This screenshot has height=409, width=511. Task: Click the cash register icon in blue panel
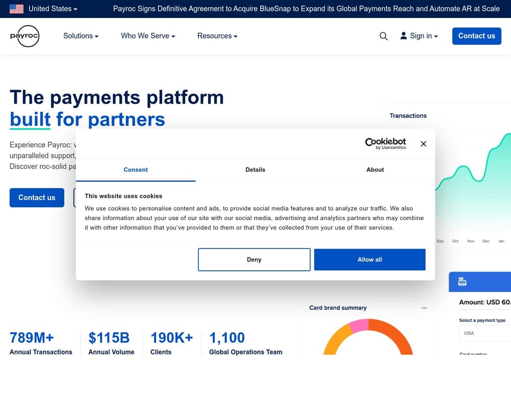click(462, 282)
